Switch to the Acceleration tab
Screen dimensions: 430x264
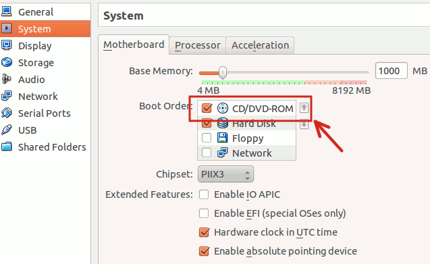coord(260,45)
